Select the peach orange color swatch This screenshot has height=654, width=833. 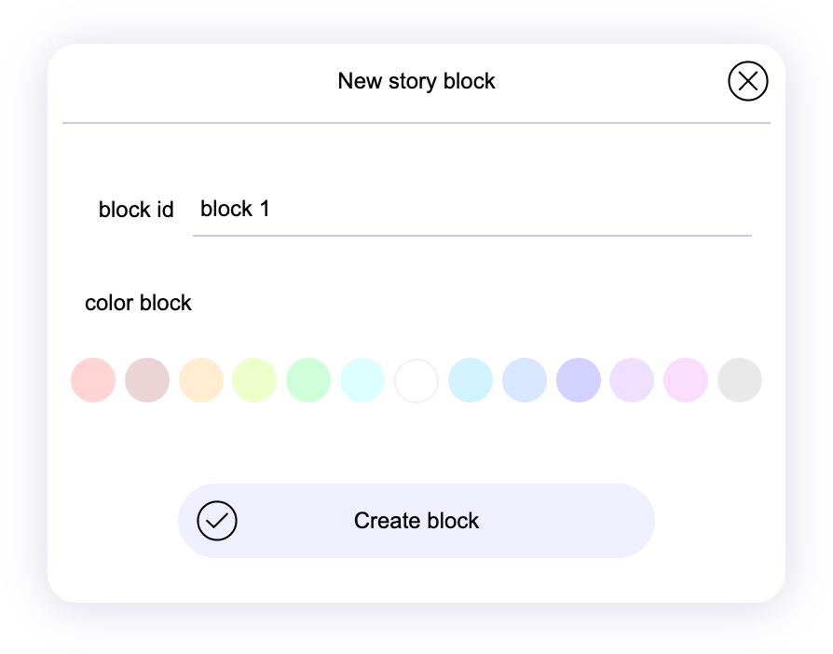pos(201,380)
